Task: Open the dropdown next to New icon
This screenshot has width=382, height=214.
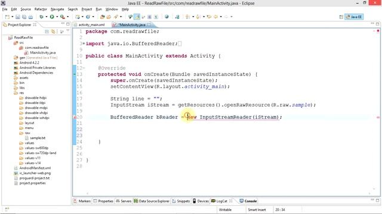Action: tap(12, 17)
